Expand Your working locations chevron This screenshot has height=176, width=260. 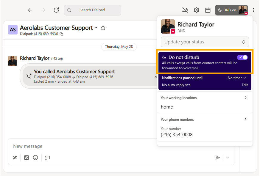(x=246, y=98)
